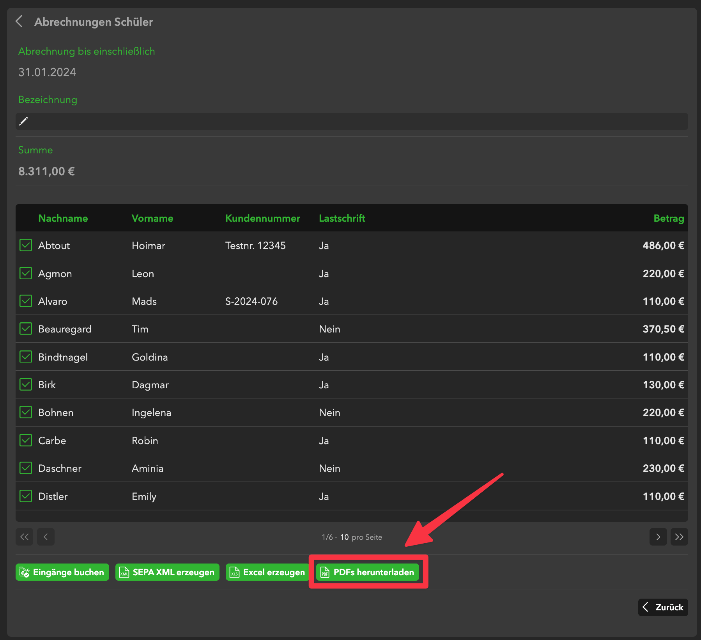This screenshot has width=701, height=640.
Task: Click the Zurück button
Action: pyautogui.click(x=663, y=607)
